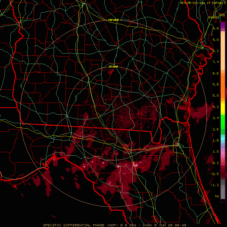Click the "50 NMI" range ring label
227x227 pixels.
coord(113,67)
